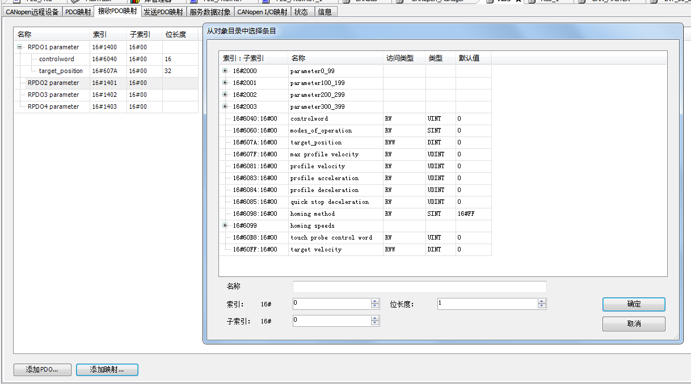This screenshot has height=384, width=691.
Task: Switch to the 发送PDO映射 tab
Action: tap(163, 11)
